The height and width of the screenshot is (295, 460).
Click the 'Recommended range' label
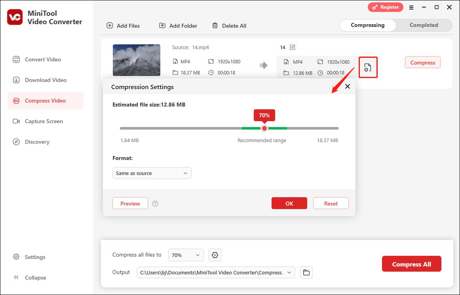point(262,140)
